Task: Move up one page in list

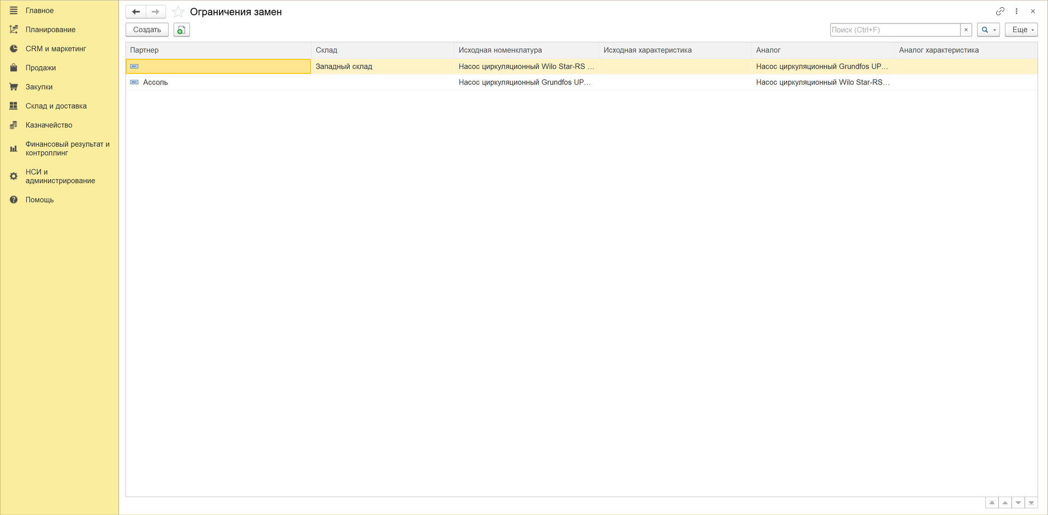Action: 1005,503
